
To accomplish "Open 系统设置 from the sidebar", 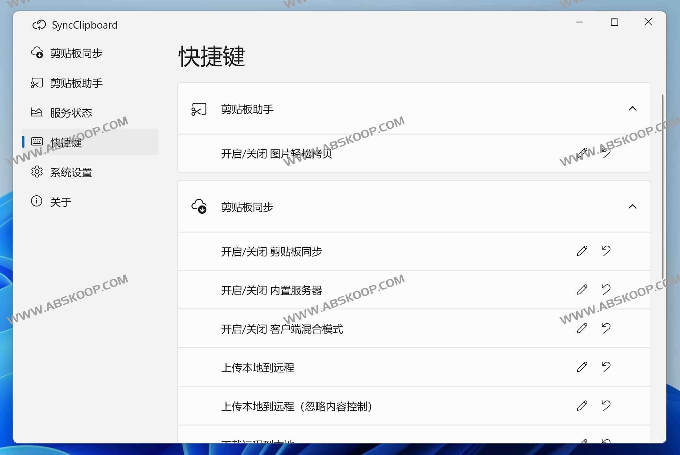I will (x=71, y=172).
